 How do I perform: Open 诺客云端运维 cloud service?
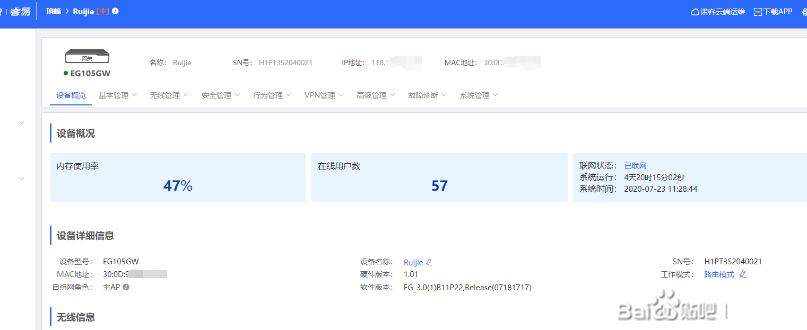[x=718, y=12]
